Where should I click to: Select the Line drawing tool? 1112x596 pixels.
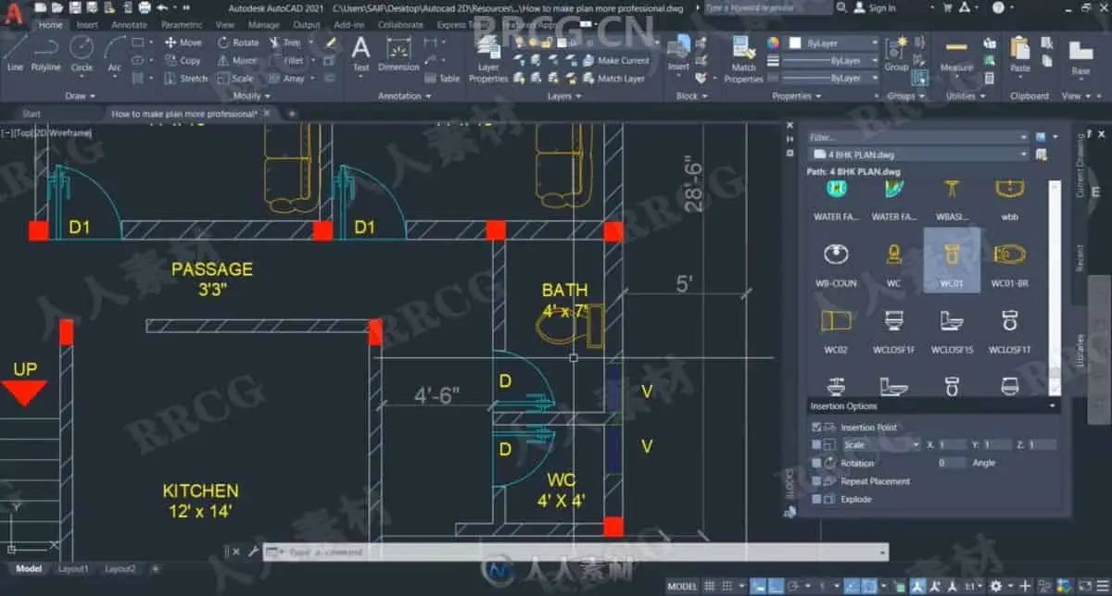15,55
